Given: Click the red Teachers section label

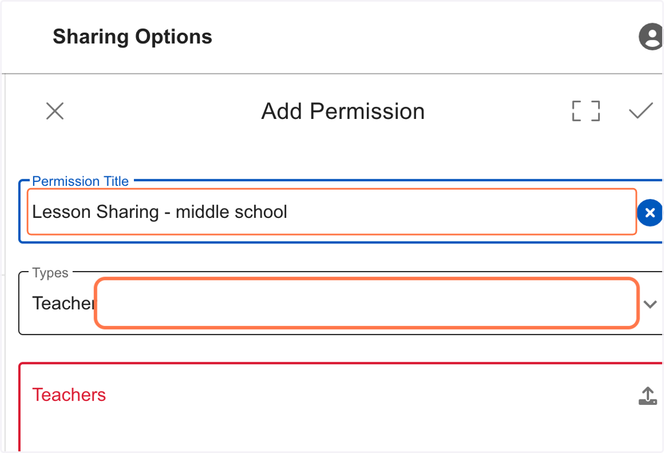Looking at the screenshot, I should click(x=69, y=395).
